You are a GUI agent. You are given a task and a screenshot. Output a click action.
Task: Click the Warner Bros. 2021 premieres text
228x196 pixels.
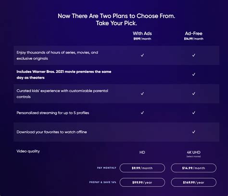click(x=64, y=74)
